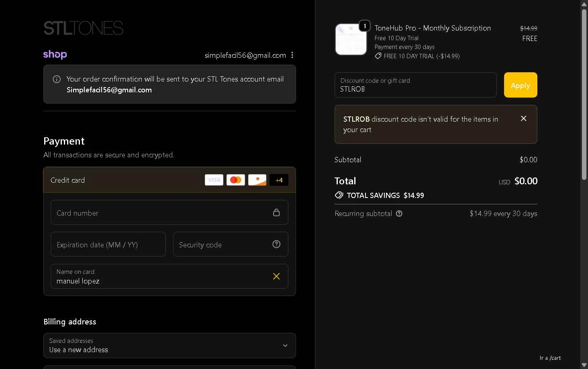Click the simplefacil56@gmail.com account email
The width and height of the screenshot is (588, 369).
tap(245, 55)
